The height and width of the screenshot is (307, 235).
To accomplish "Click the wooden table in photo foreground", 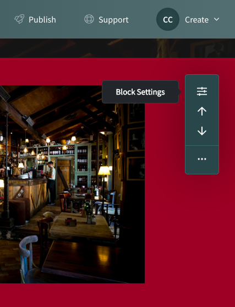I will click(81, 226).
